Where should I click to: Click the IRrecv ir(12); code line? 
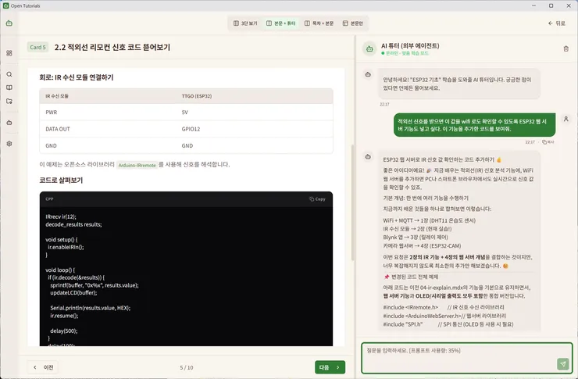(x=61, y=216)
